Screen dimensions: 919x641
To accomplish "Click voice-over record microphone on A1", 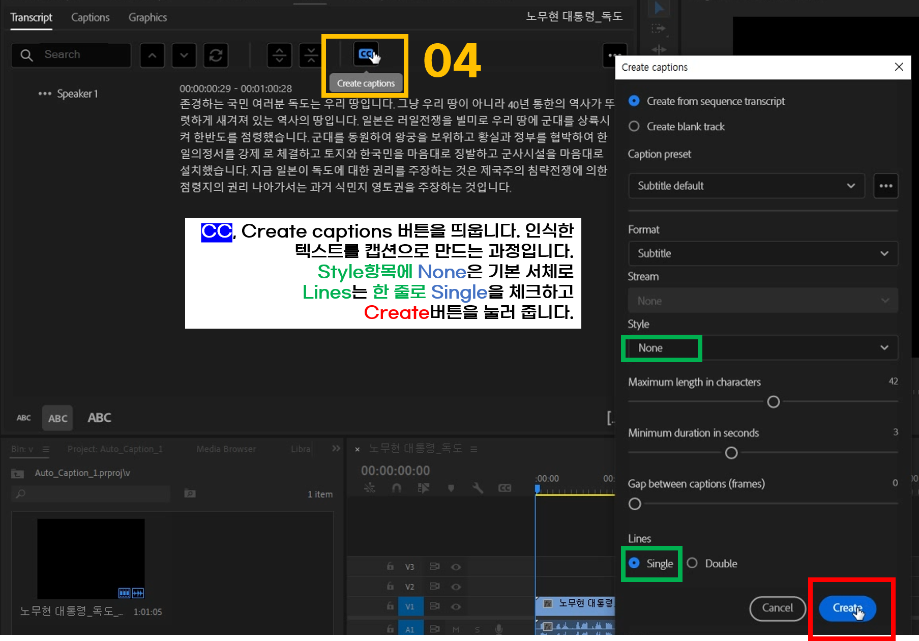I will [499, 629].
